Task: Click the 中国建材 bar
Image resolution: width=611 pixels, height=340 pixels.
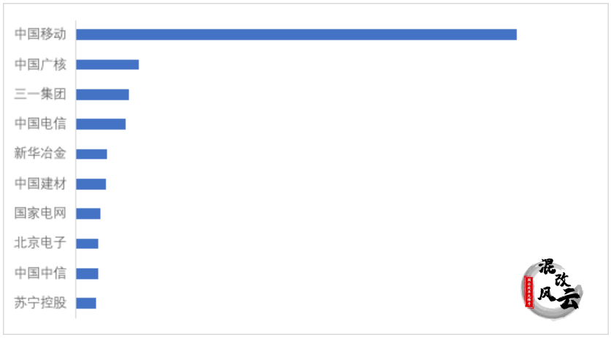Action: [x=91, y=184]
